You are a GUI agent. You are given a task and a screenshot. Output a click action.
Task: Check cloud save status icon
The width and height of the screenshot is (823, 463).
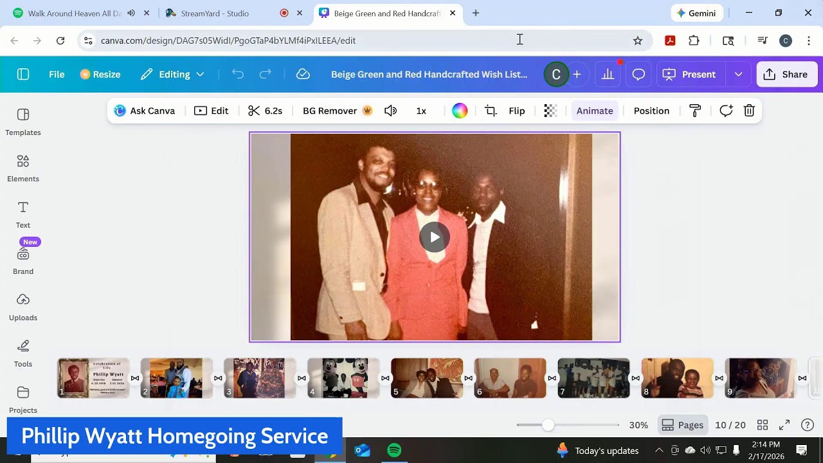pyautogui.click(x=303, y=75)
